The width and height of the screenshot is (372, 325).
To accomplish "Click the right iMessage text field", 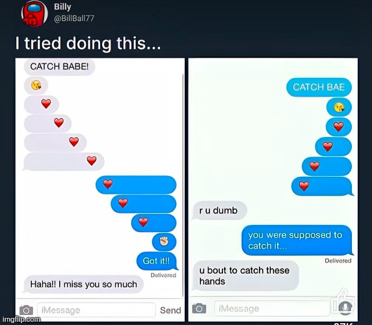I will point(272,308).
